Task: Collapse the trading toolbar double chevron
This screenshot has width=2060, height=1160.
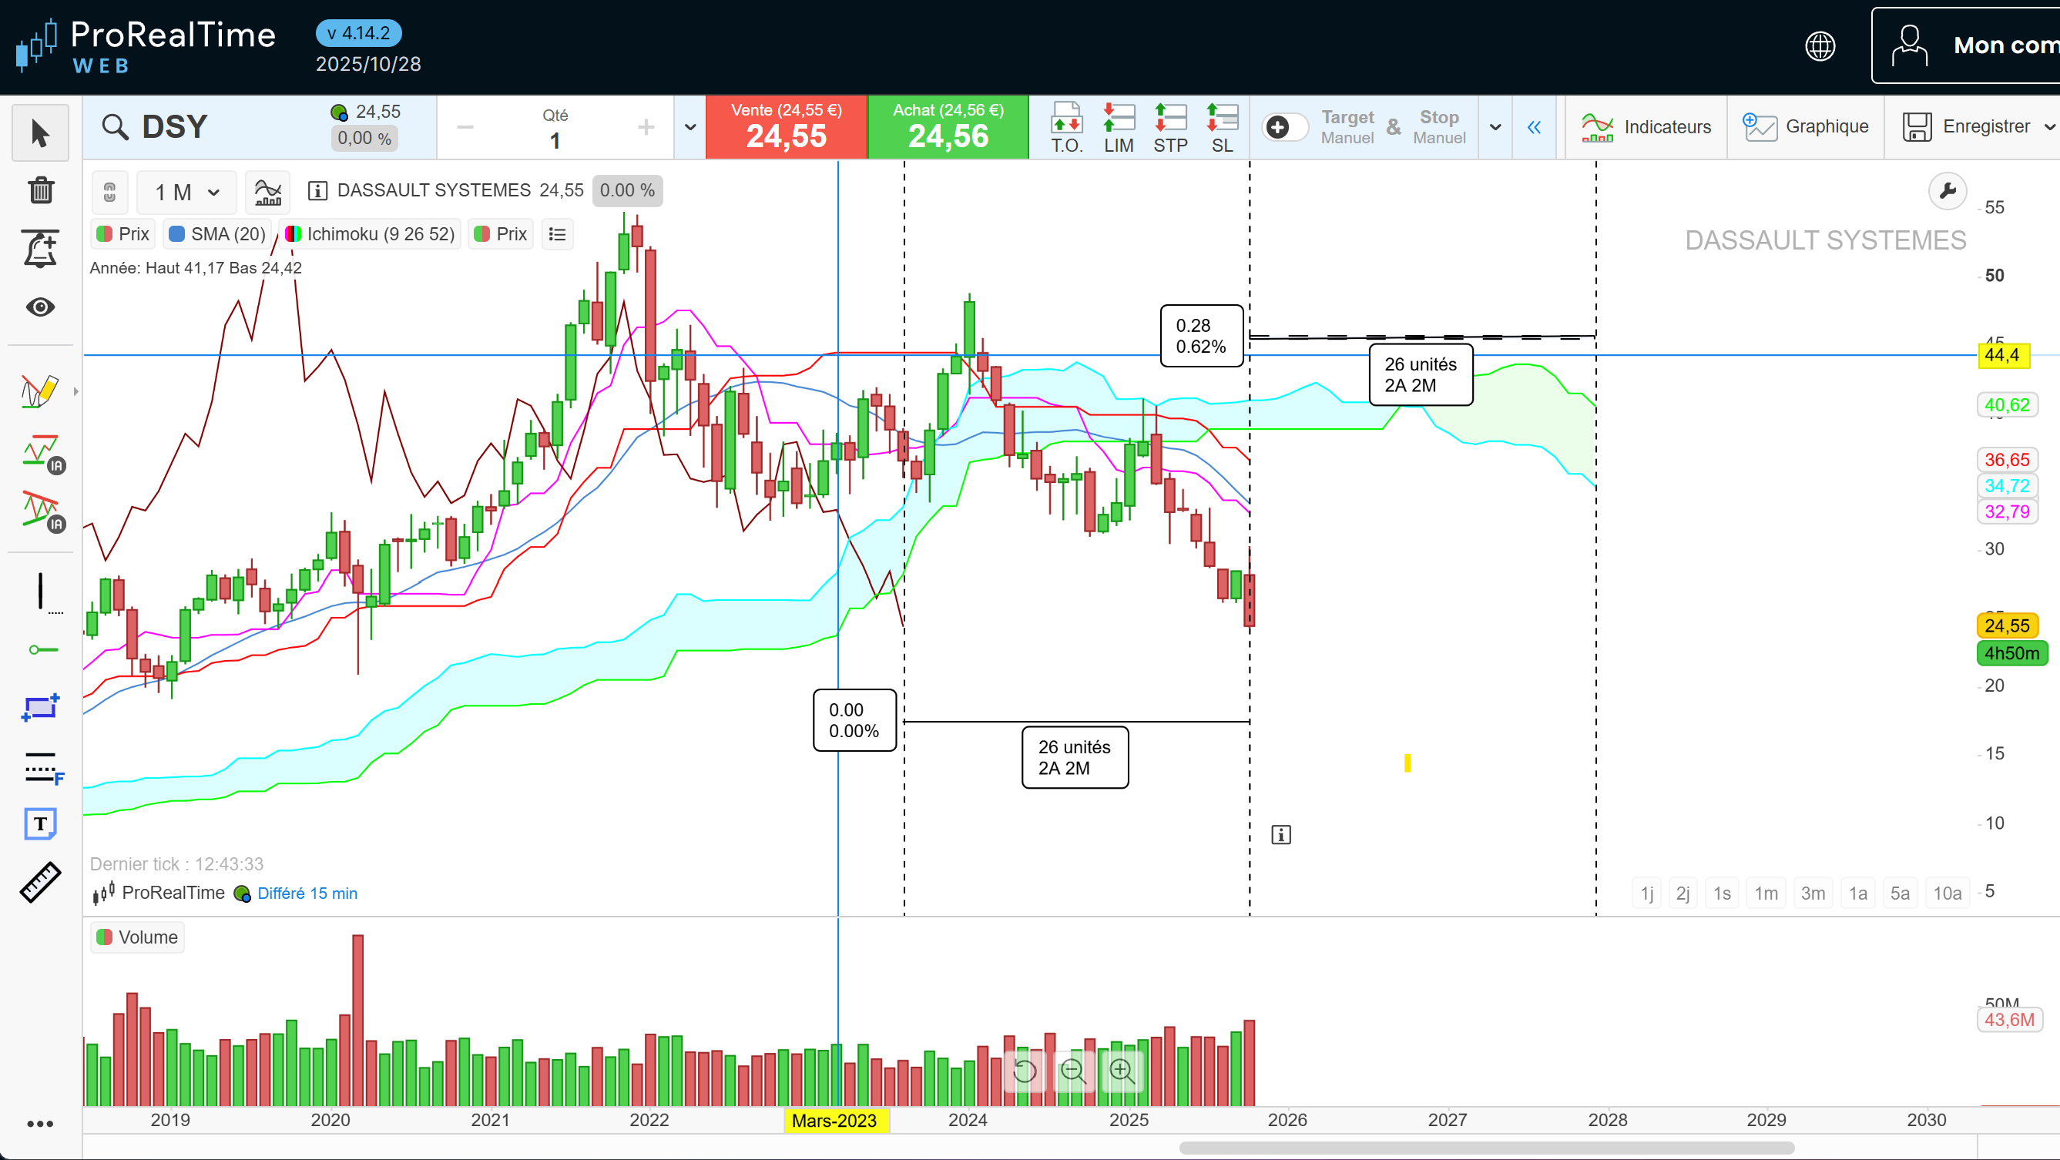Action: click(1534, 127)
